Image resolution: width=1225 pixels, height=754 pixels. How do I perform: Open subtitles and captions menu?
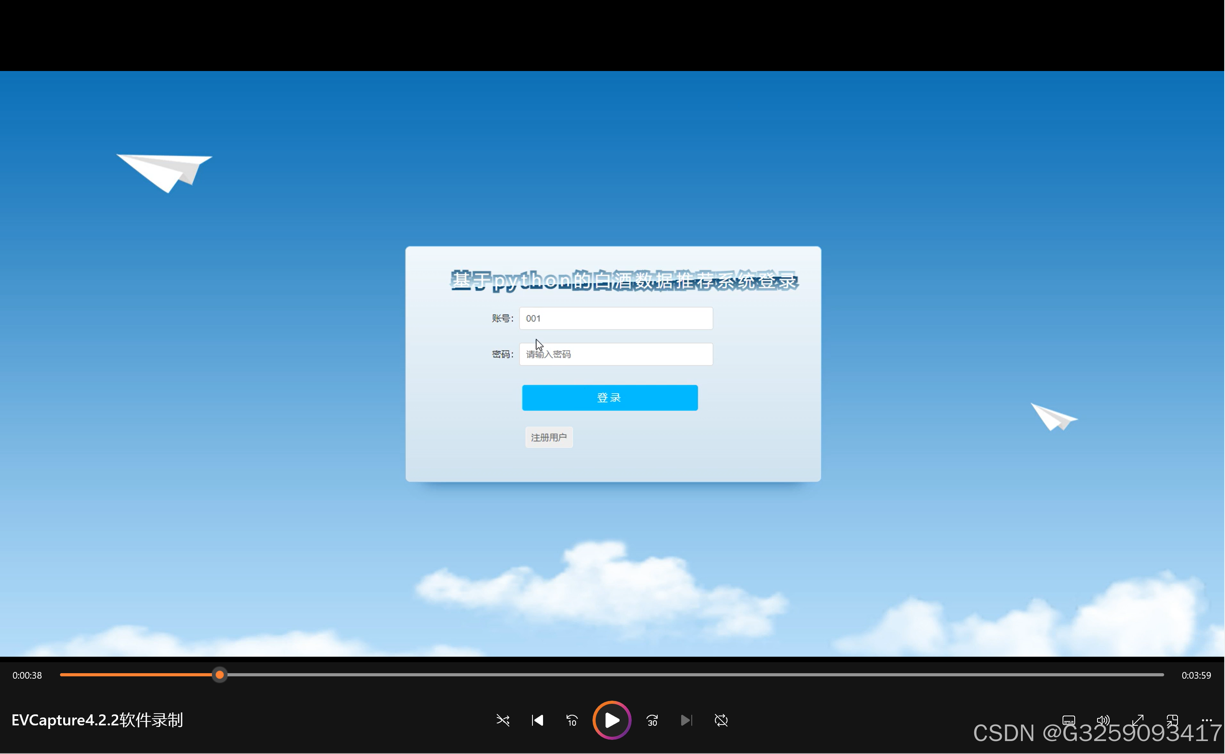pyautogui.click(x=1068, y=720)
